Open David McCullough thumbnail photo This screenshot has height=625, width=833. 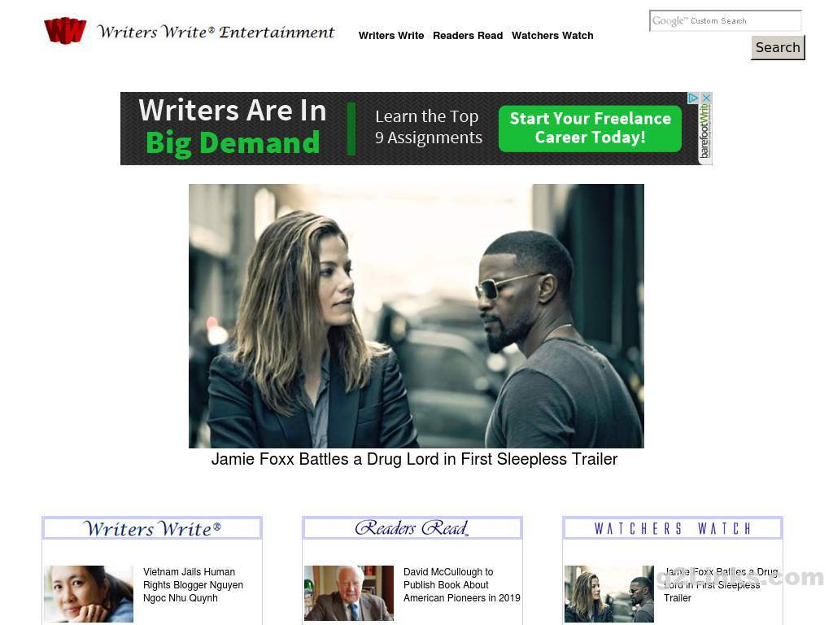click(x=349, y=593)
